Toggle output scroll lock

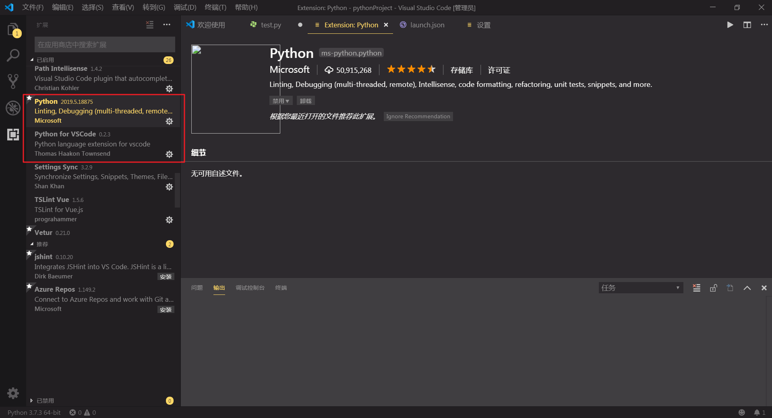point(713,288)
